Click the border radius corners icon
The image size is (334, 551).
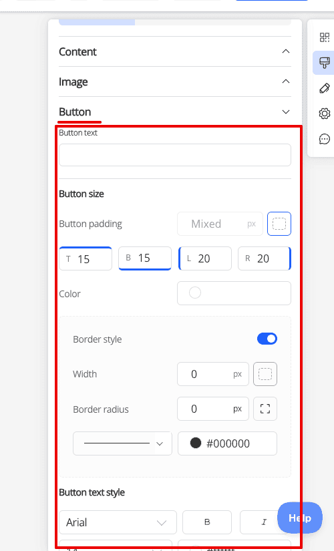pyautogui.click(x=265, y=409)
